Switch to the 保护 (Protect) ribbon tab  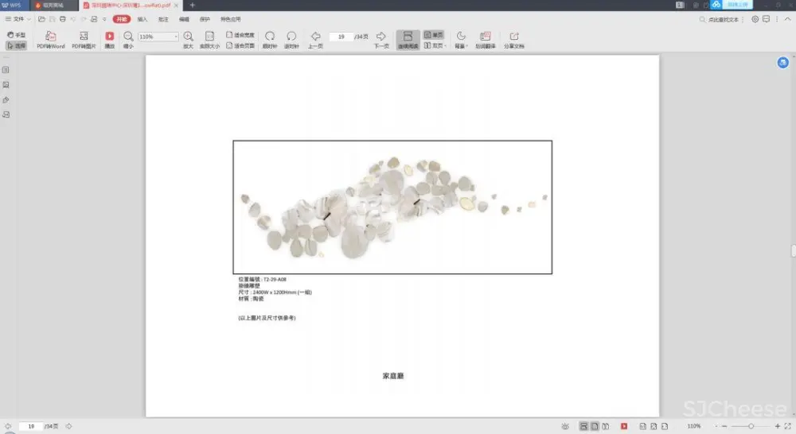click(205, 19)
